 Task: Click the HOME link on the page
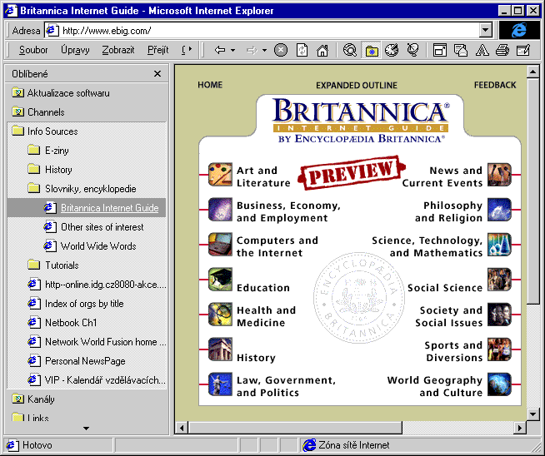click(x=210, y=85)
